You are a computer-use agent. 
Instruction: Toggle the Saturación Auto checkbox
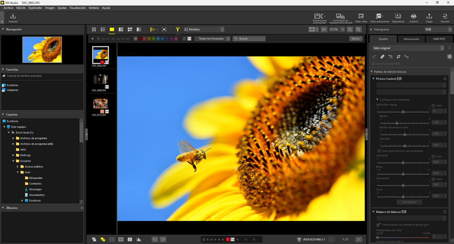tap(433, 179)
